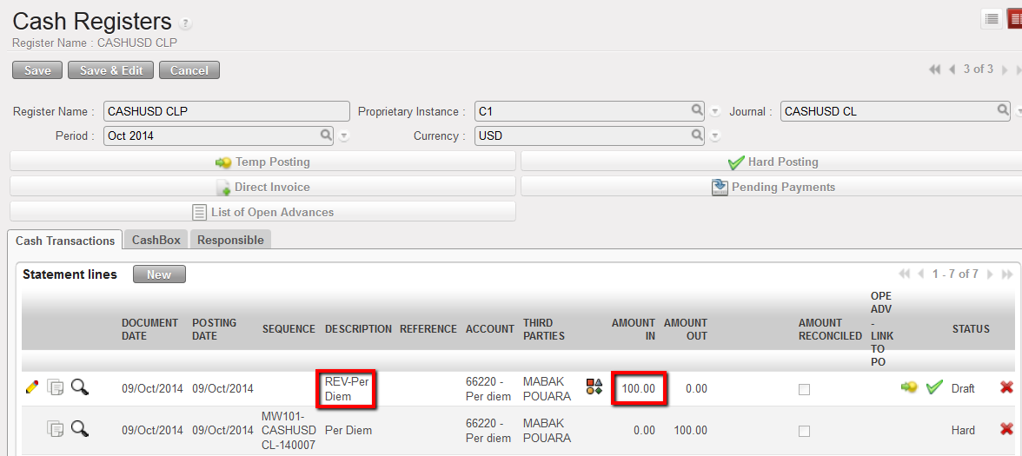
Task: Expand the Period field dropdown arrow
Action: point(344,136)
